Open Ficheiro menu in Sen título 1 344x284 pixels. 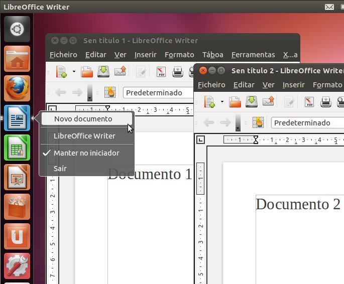pyautogui.click(x=63, y=55)
